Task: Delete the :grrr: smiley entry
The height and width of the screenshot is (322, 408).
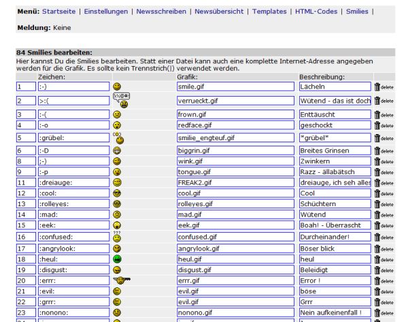Action: click(384, 302)
